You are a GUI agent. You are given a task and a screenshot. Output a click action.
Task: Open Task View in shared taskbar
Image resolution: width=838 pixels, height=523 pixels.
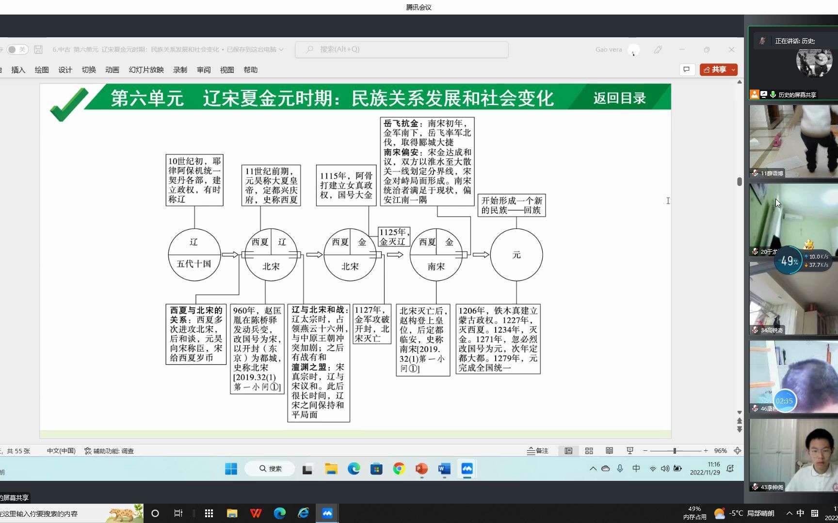307,469
